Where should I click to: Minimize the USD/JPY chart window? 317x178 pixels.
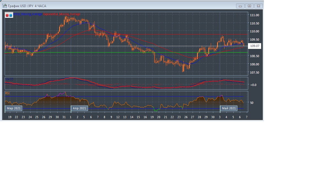[x=240, y=6]
